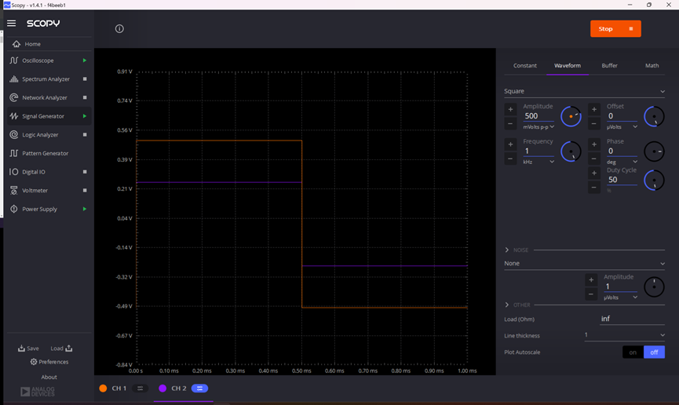Click the Stop button
The height and width of the screenshot is (405, 679).
[x=615, y=29]
